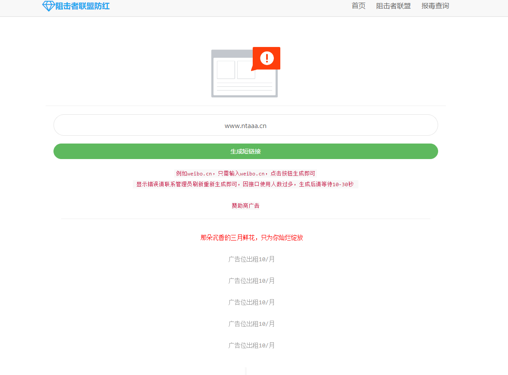
Task: Open the second 广告位出租10/月 link
Action: (x=251, y=281)
